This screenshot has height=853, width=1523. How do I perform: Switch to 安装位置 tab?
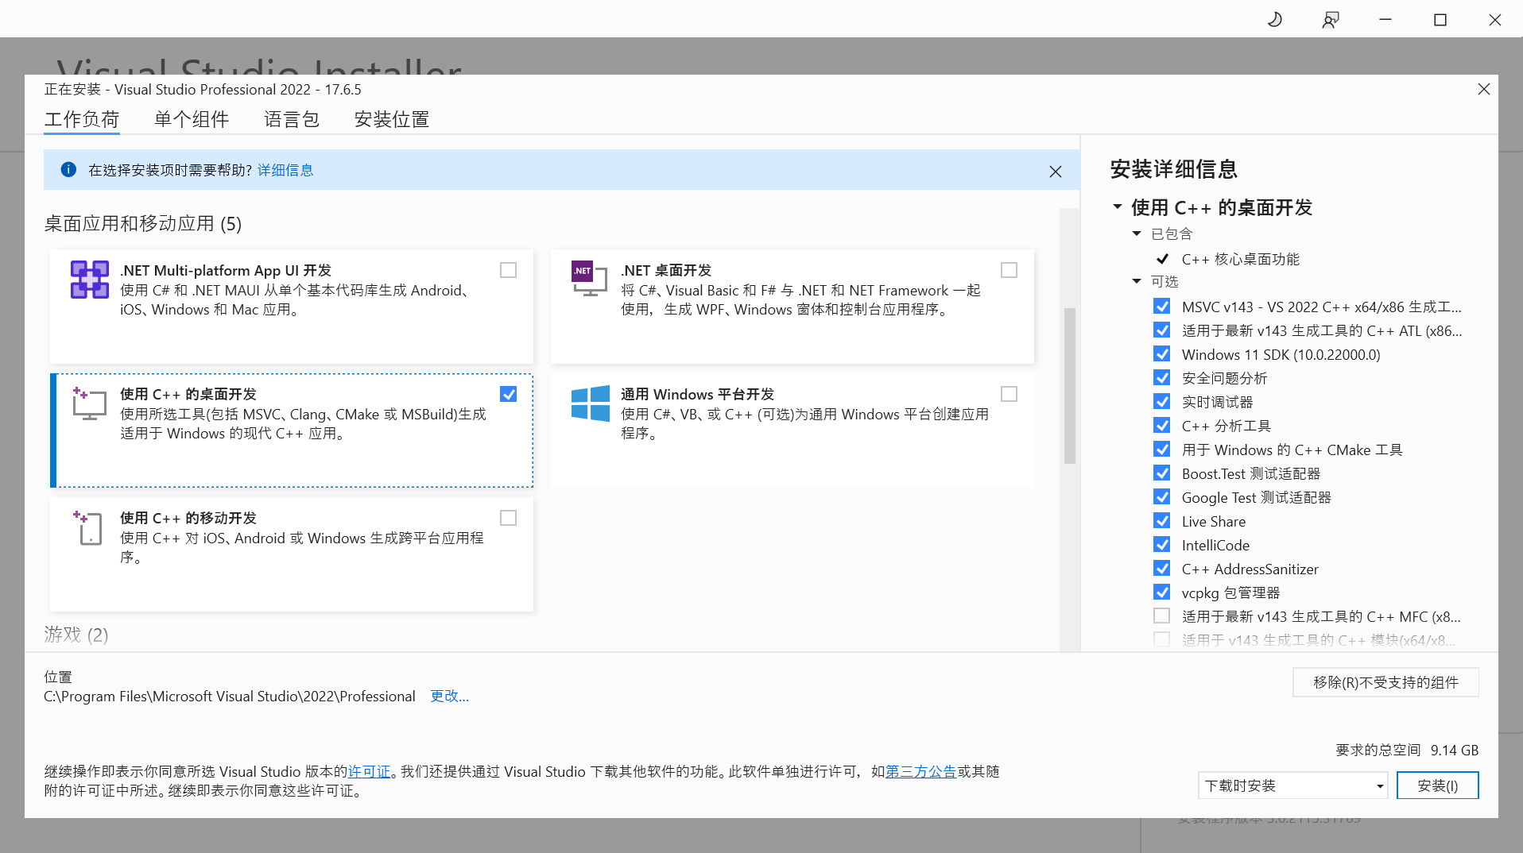pos(392,119)
